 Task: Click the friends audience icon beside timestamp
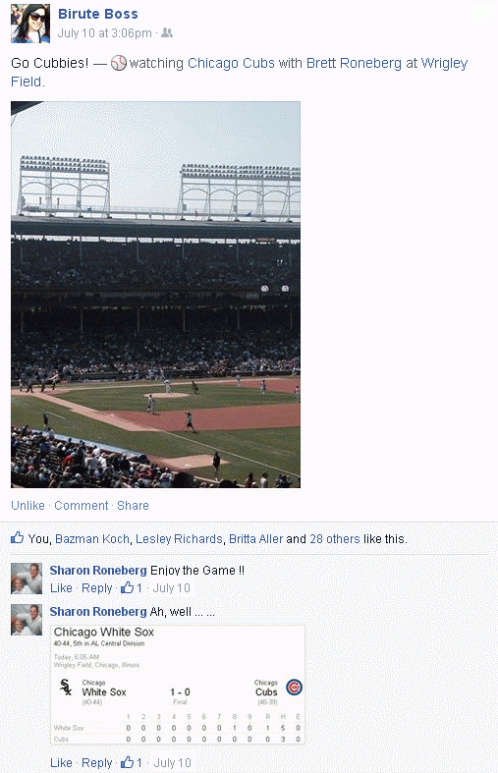pyautogui.click(x=167, y=33)
